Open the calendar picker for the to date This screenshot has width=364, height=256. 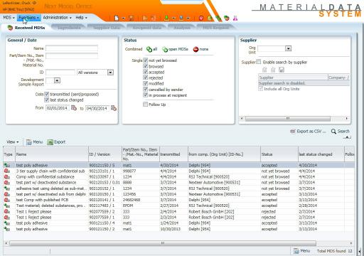[114, 108]
